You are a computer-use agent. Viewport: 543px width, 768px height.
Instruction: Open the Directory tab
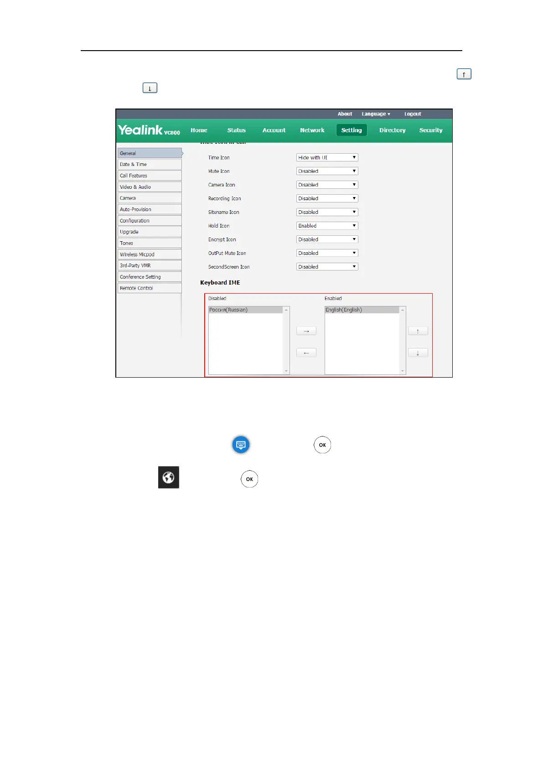[x=393, y=130]
